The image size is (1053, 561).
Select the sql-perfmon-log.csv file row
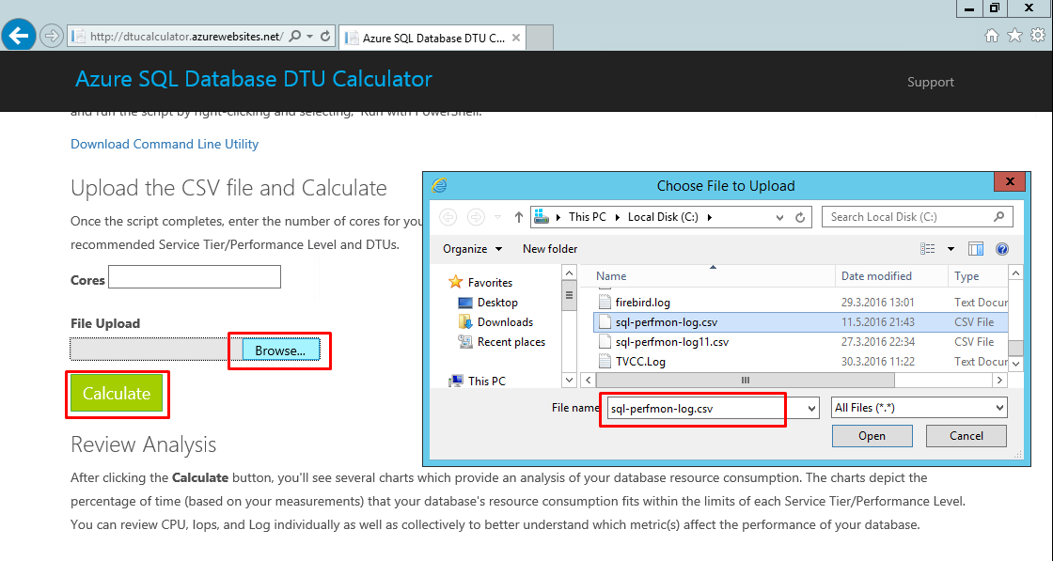click(800, 322)
